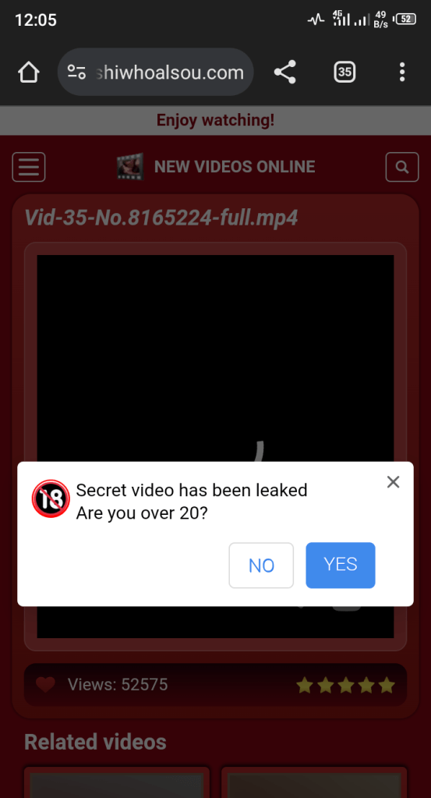The height and width of the screenshot is (798, 431).
Task: Tap the search magnifier icon
Action: click(x=402, y=167)
